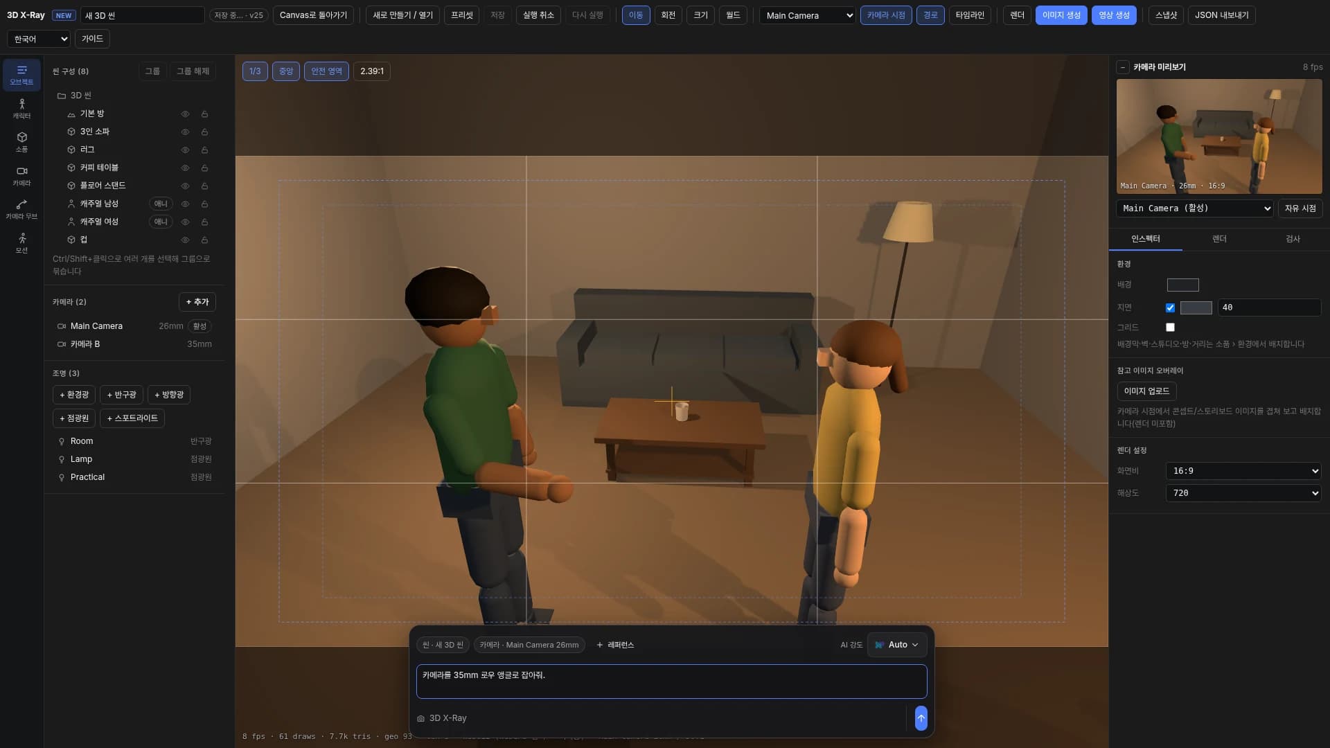Open the 캐릭터 sidebar panel

tap(21, 109)
